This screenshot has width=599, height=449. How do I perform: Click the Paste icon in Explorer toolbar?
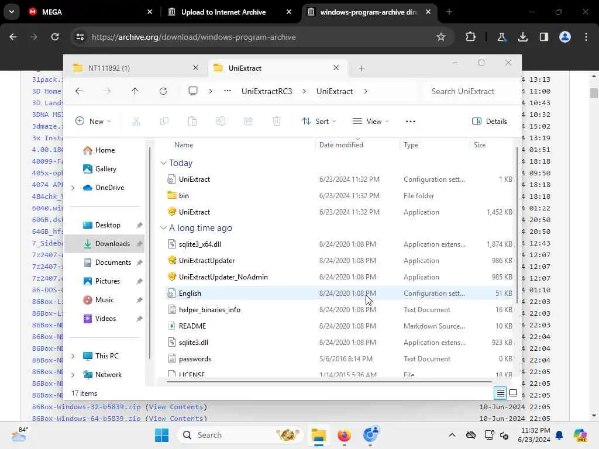192,122
